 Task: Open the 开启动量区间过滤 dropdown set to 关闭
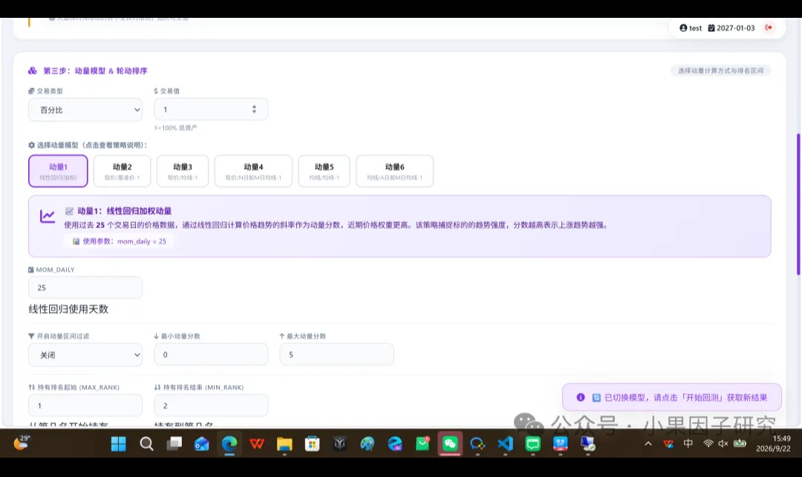[x=85, y=354]
